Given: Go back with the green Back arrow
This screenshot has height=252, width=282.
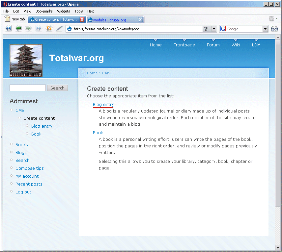Looking at the screenshot, I should point(18,28).
